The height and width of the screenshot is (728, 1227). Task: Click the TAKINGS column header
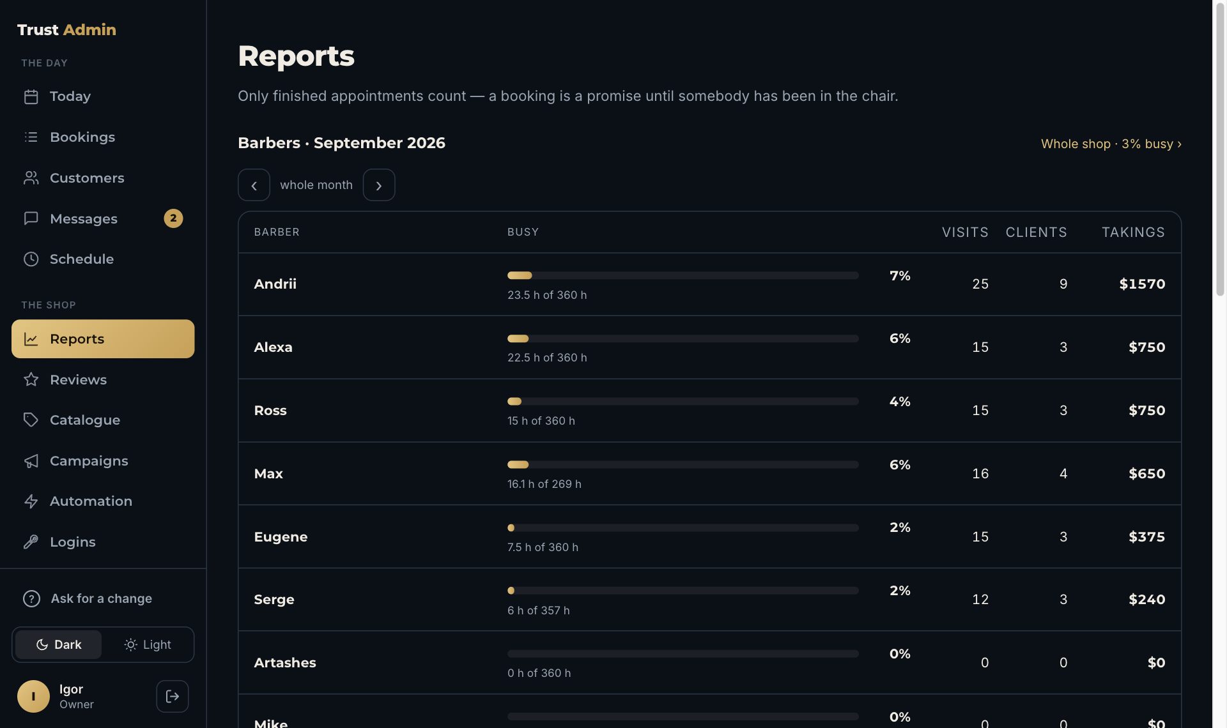(x=1133, y=232)
